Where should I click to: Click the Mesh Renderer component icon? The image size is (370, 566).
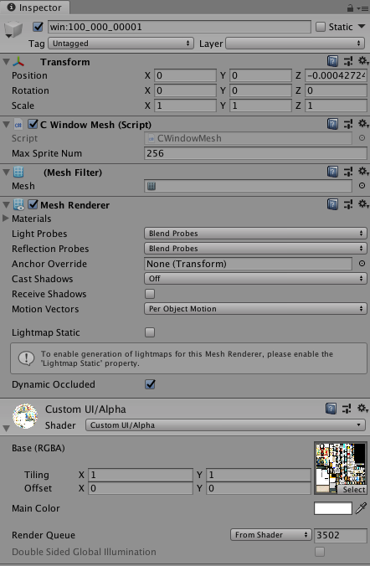coord(18,204)
